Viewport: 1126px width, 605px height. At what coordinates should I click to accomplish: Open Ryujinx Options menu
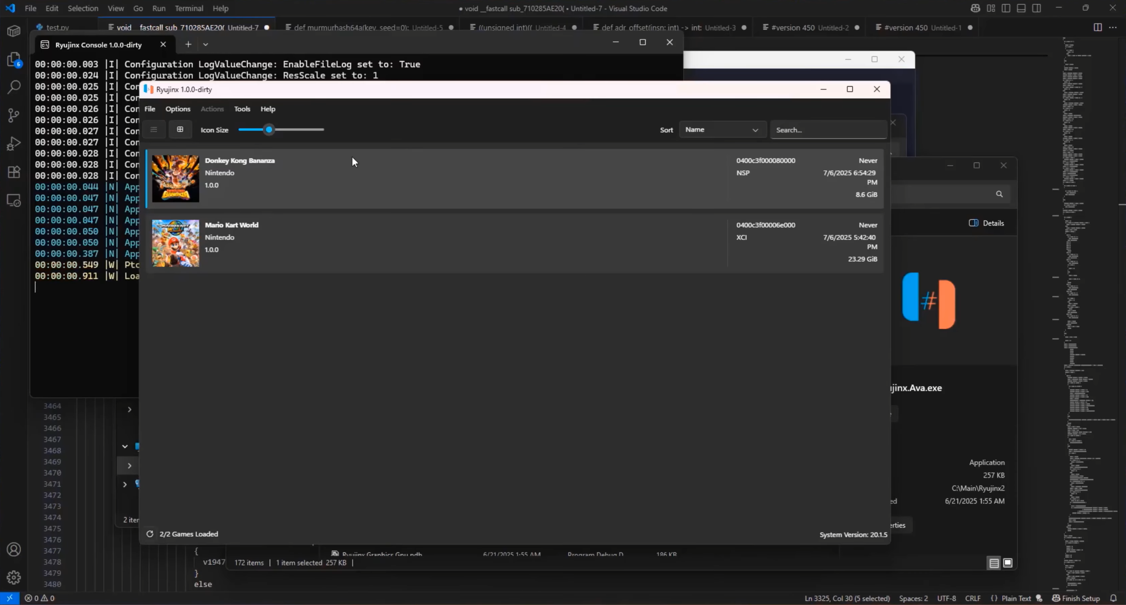pos(178,109)
